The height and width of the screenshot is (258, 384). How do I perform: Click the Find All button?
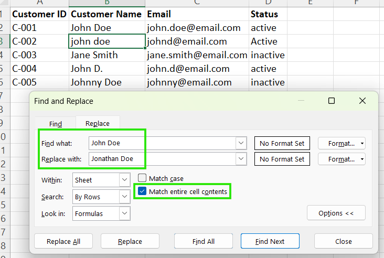[204, 241]
